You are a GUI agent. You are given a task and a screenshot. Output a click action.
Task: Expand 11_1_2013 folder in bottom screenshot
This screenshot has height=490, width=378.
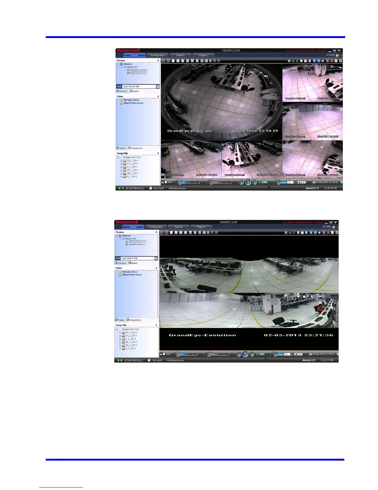[x=120, y=336]
